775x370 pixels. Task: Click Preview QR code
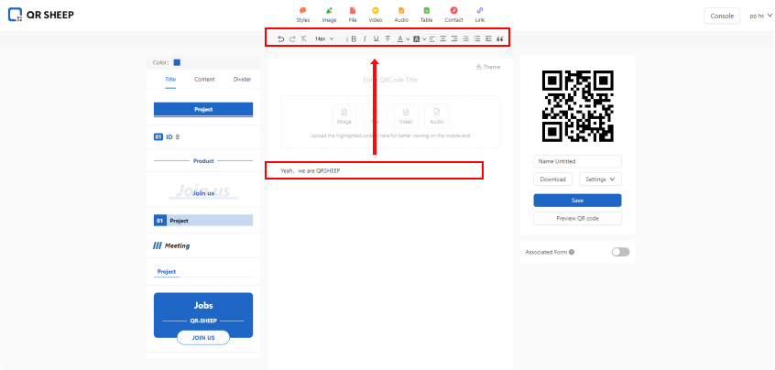coord(577,218)
